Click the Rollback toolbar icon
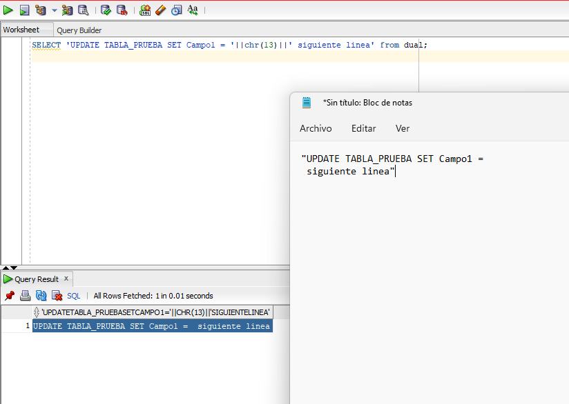The height and width of the screenshot is (404, 569). (x=122, y=10)
